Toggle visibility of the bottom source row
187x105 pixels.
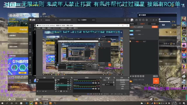(x=68, y=89)
